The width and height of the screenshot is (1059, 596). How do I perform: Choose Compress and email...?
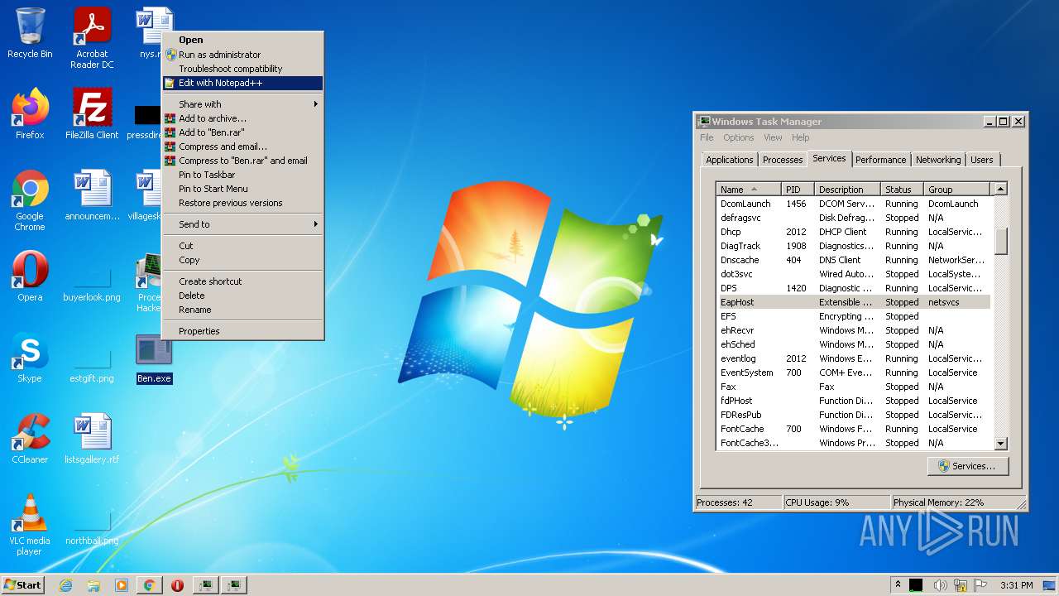tap(242, 147)
